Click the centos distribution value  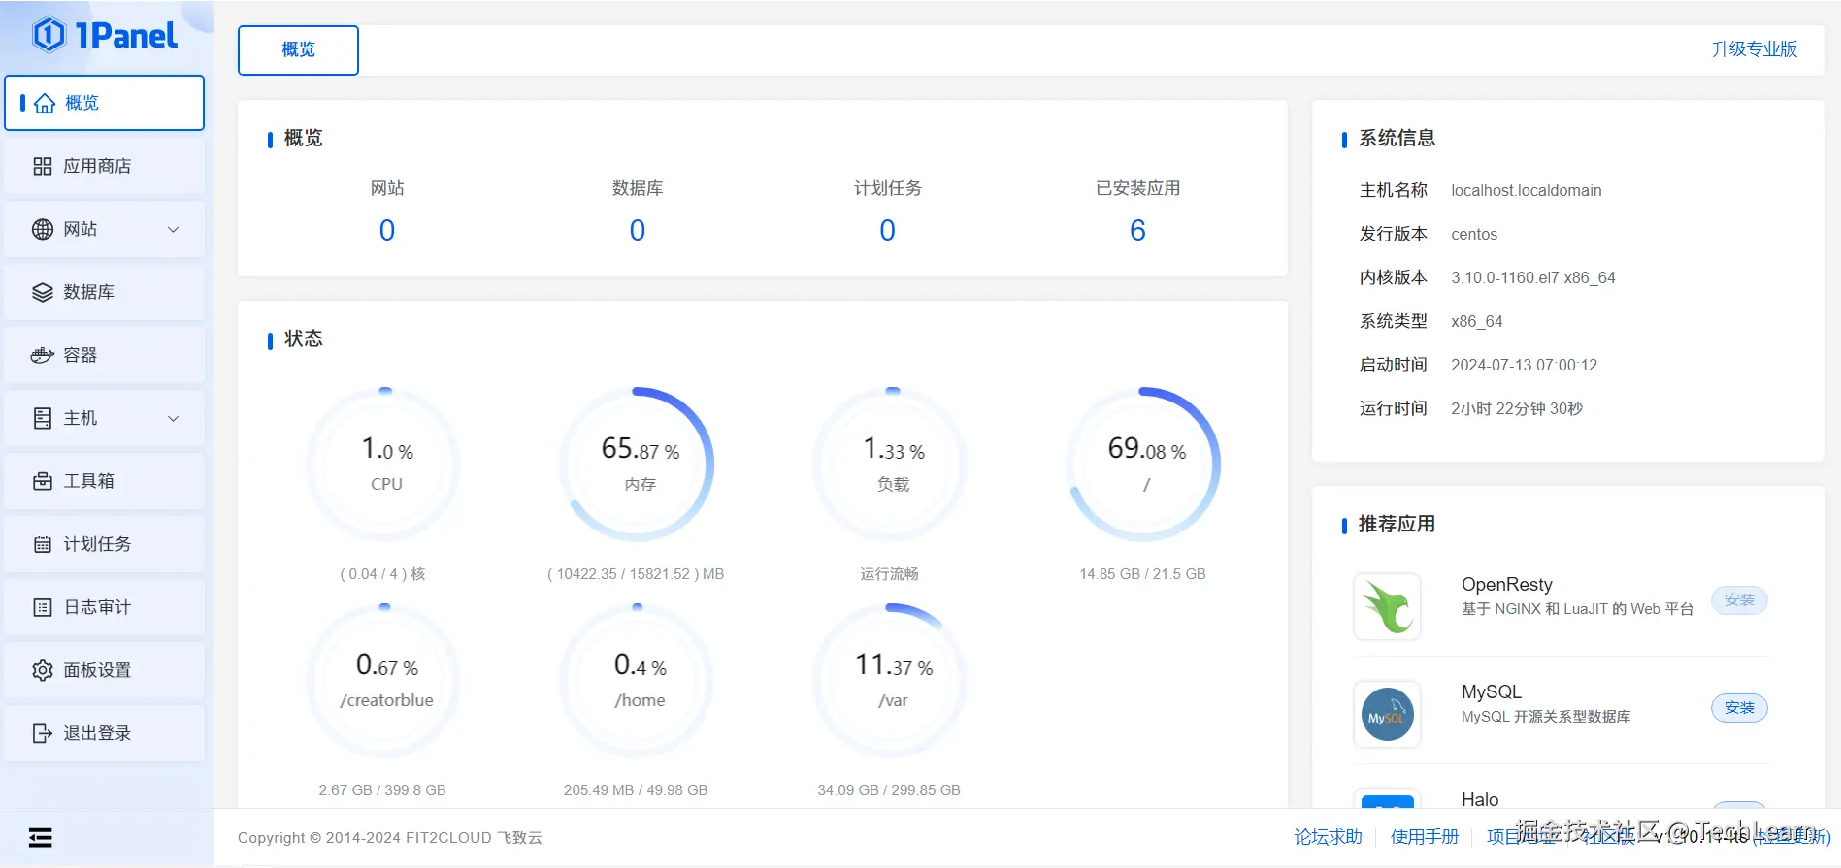pyautogui.click(x=1474, y=234)
